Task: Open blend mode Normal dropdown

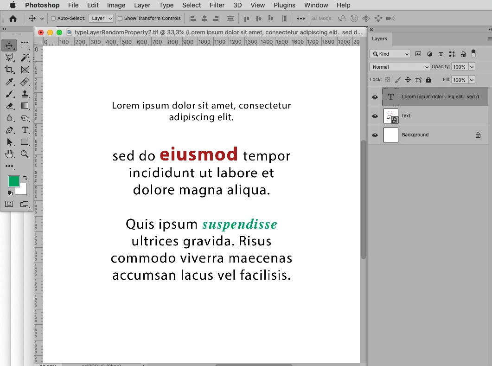Action: coord(399,67)
